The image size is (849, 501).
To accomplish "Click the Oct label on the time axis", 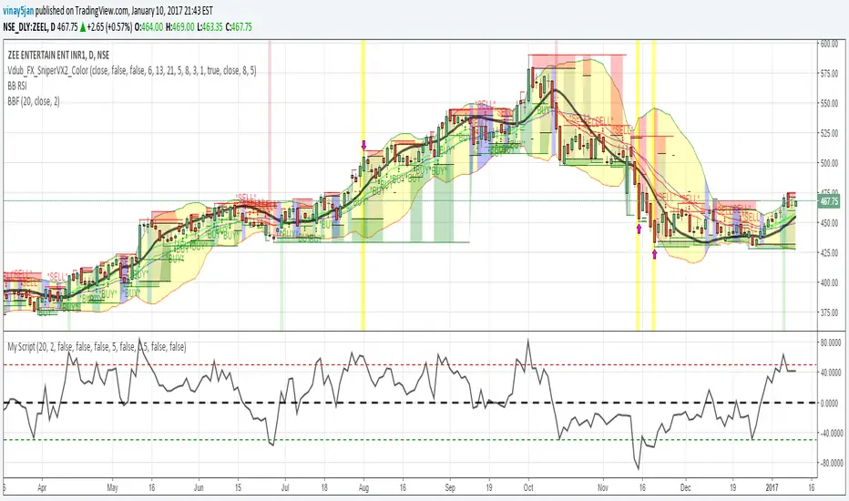I will tap(528, 487).
